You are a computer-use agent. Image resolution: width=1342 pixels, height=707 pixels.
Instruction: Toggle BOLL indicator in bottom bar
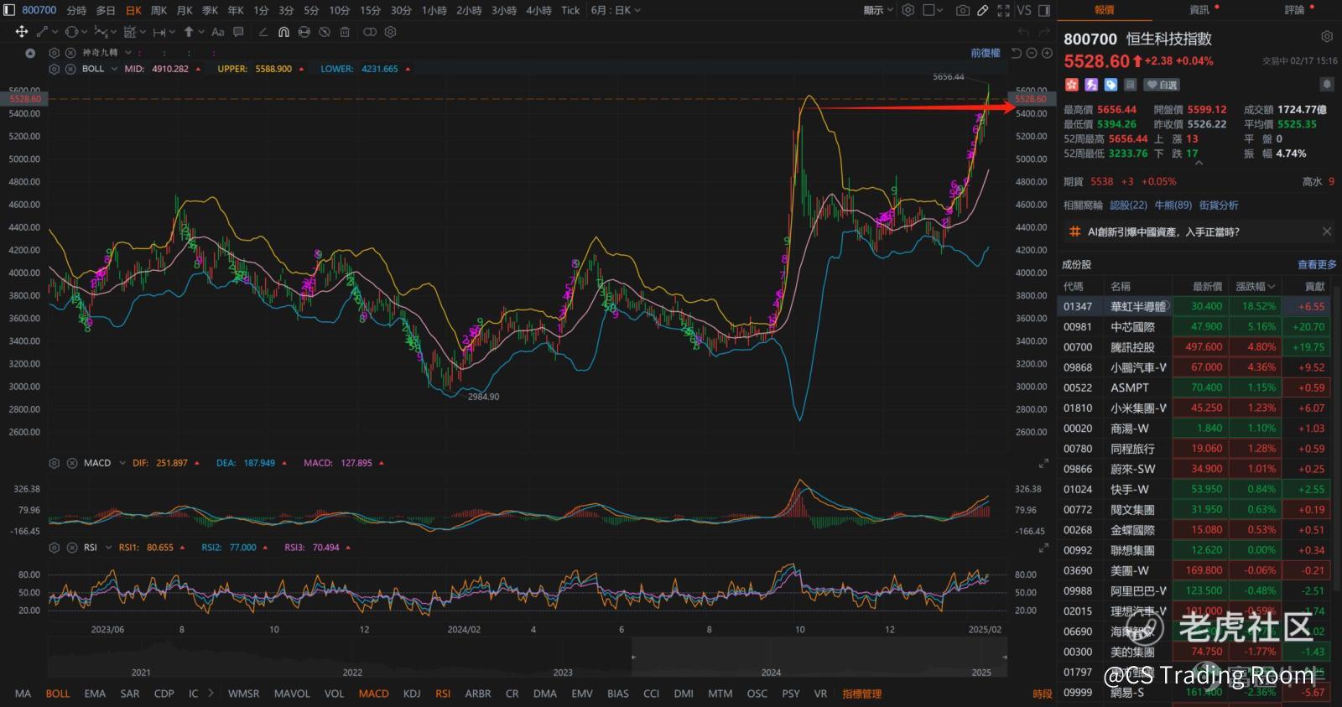[58, 694]
